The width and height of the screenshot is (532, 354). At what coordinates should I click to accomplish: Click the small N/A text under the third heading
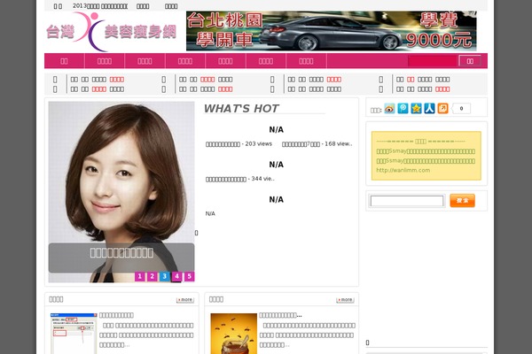click(x=210, y=214)
